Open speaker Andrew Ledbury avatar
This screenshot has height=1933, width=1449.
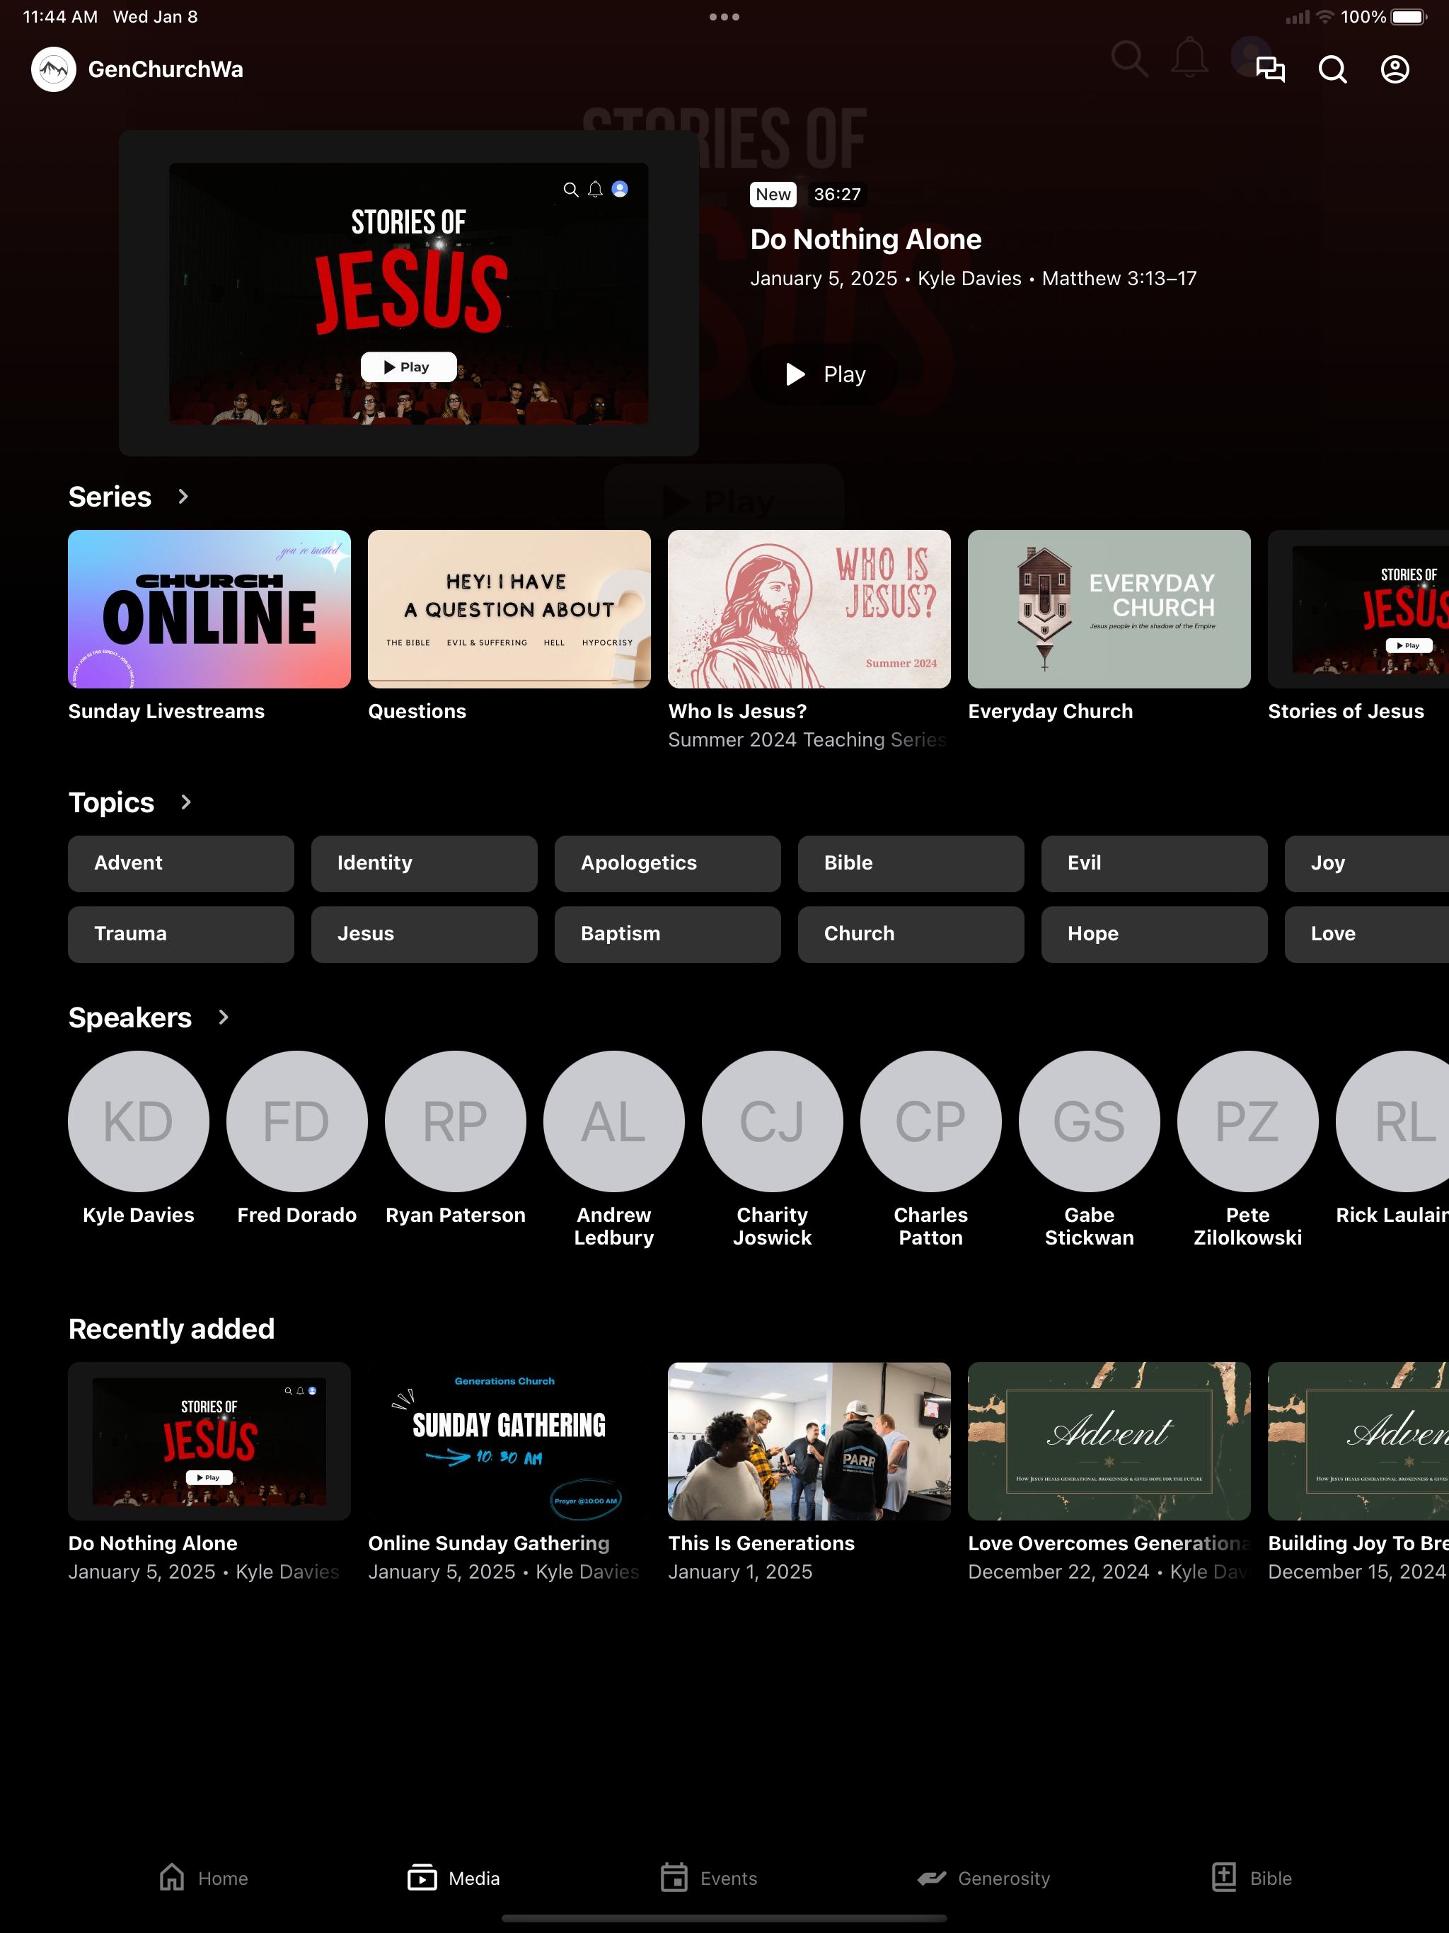click(614, 1121)
